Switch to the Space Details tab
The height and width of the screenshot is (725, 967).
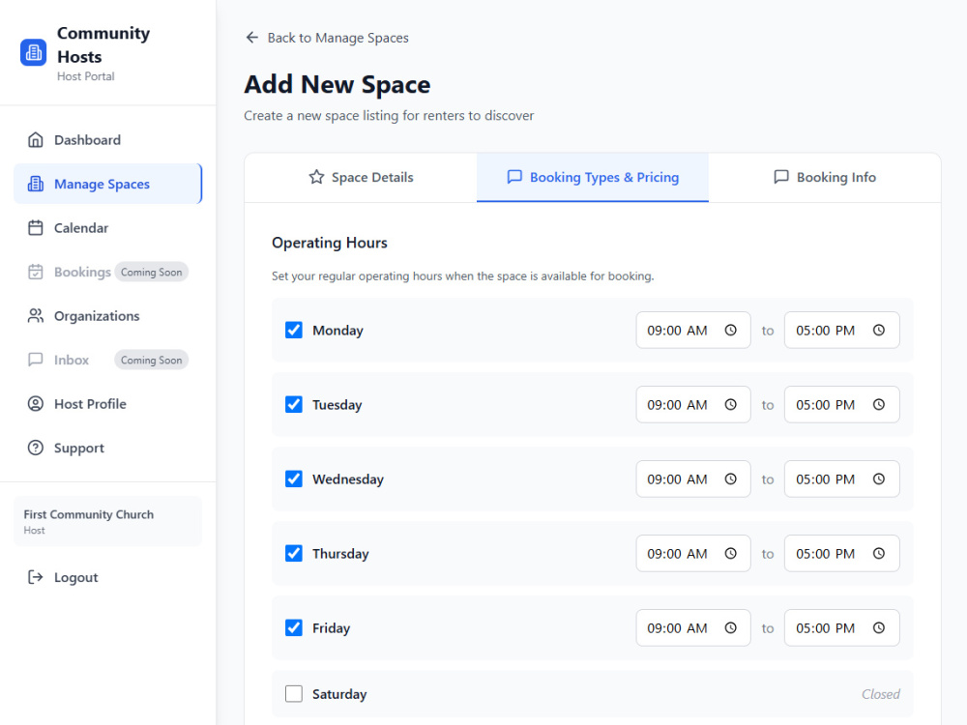coord(361,178)
